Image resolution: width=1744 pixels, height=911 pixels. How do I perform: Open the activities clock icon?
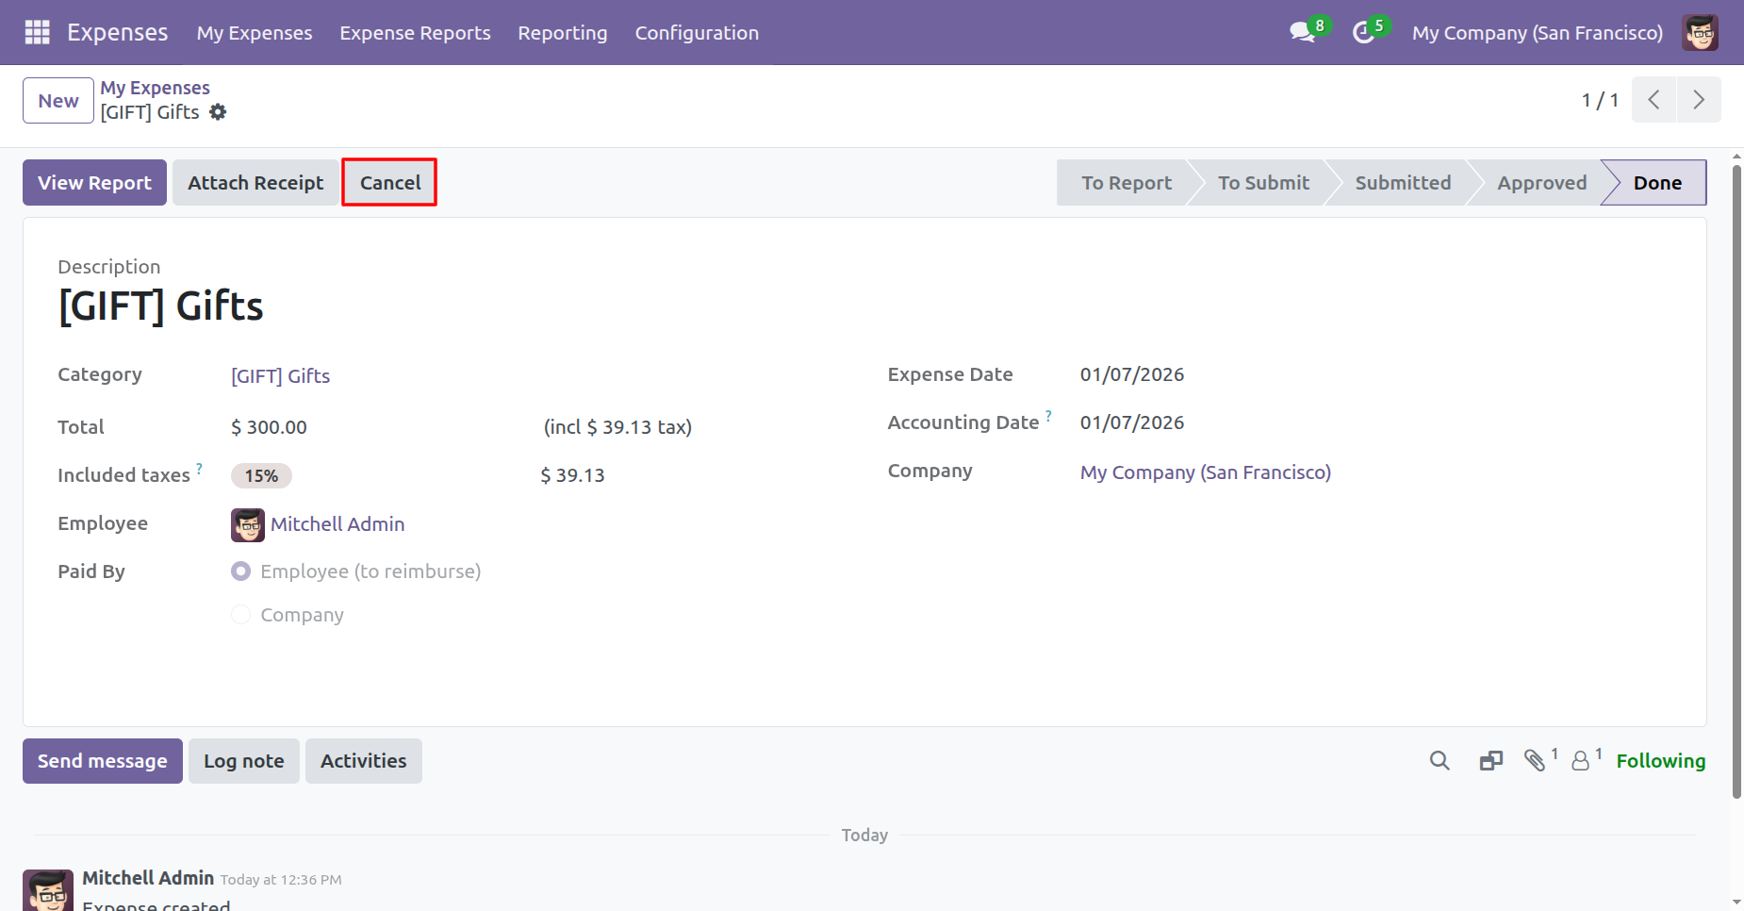tap(1363, 33)
